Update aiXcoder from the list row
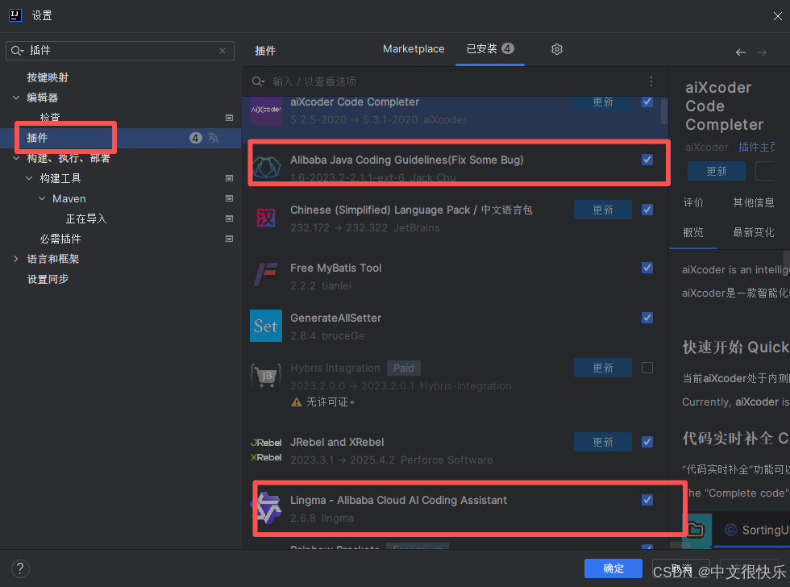 (603, 102)
